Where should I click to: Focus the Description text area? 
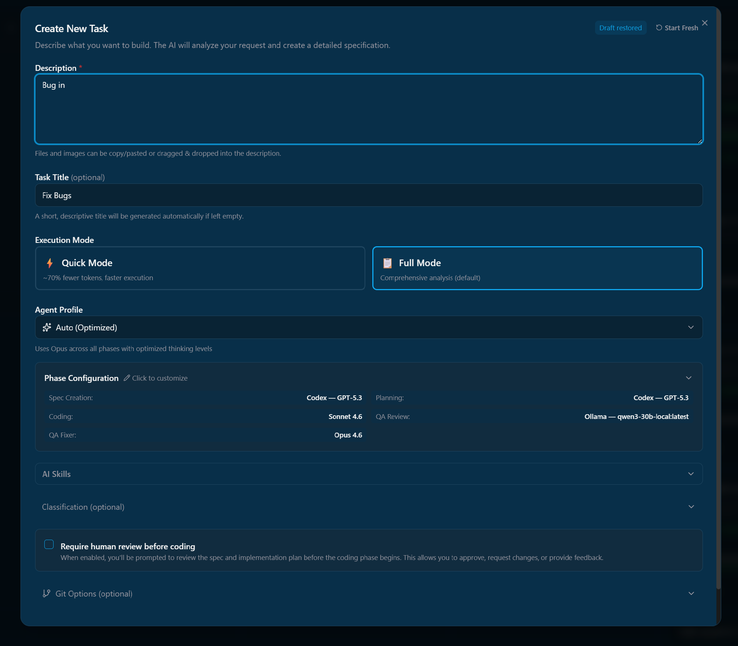click(369, 109)
